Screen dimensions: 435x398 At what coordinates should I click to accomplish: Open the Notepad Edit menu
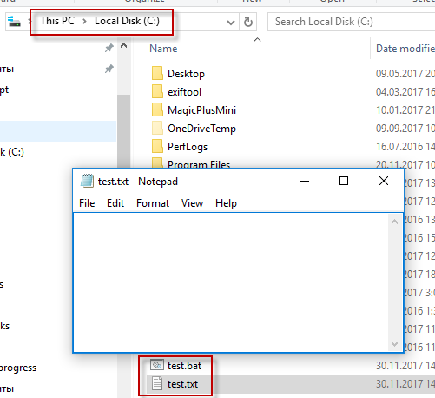click(115, 203)
